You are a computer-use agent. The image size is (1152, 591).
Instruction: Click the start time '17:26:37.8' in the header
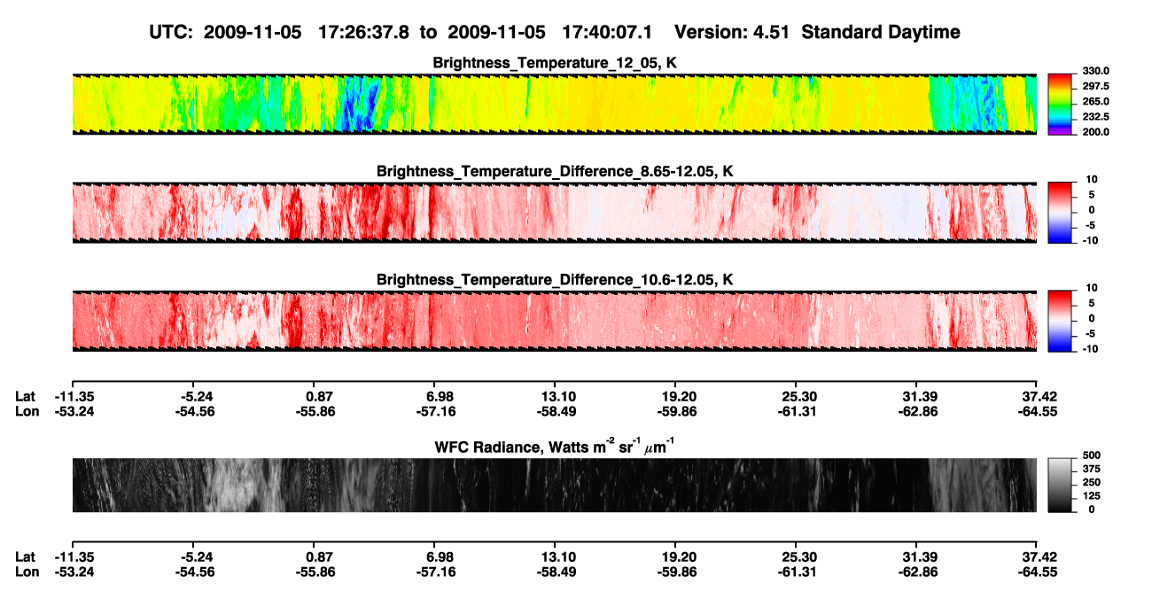coord(363,33)
